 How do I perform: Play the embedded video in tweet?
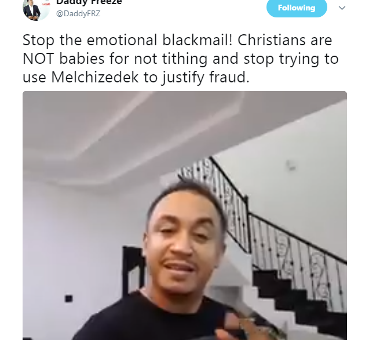[184, 215]
